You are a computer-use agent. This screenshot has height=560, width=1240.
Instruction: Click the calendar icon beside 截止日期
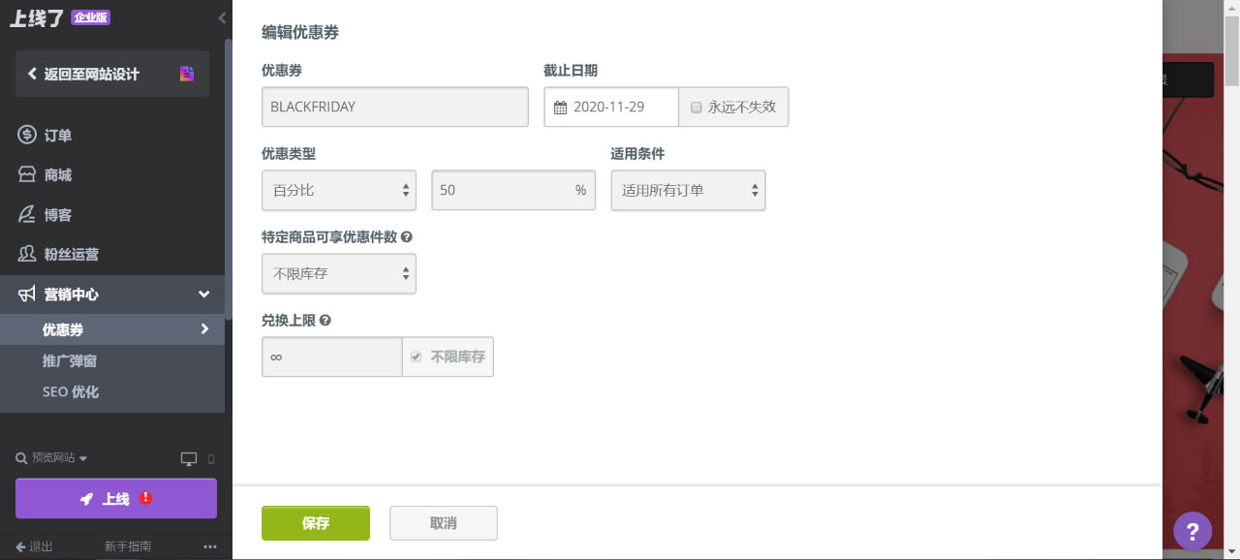[560, 107]
